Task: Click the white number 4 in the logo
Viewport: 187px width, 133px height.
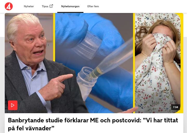Action: pyautogui.click(x=9, y=7)
